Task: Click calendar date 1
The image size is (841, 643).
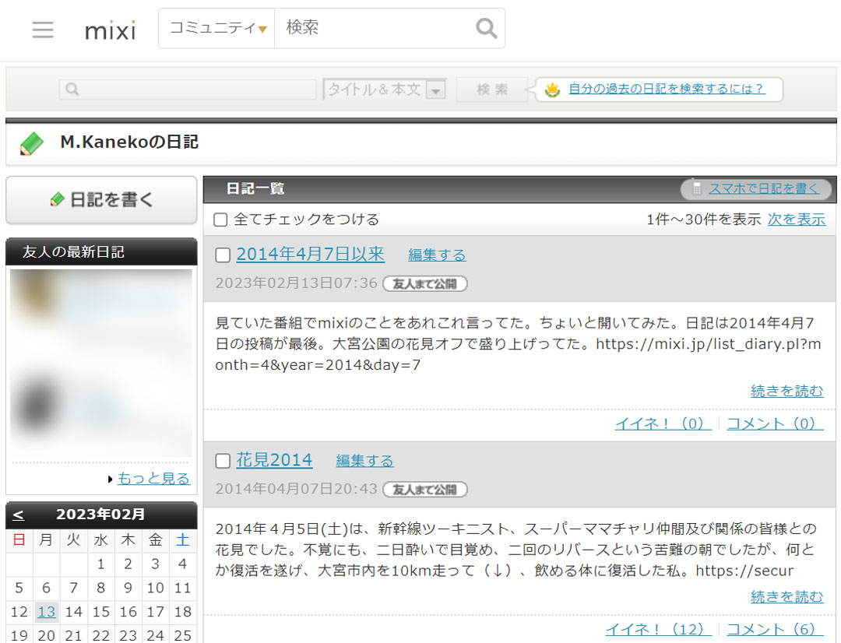Action: (100, 564)
